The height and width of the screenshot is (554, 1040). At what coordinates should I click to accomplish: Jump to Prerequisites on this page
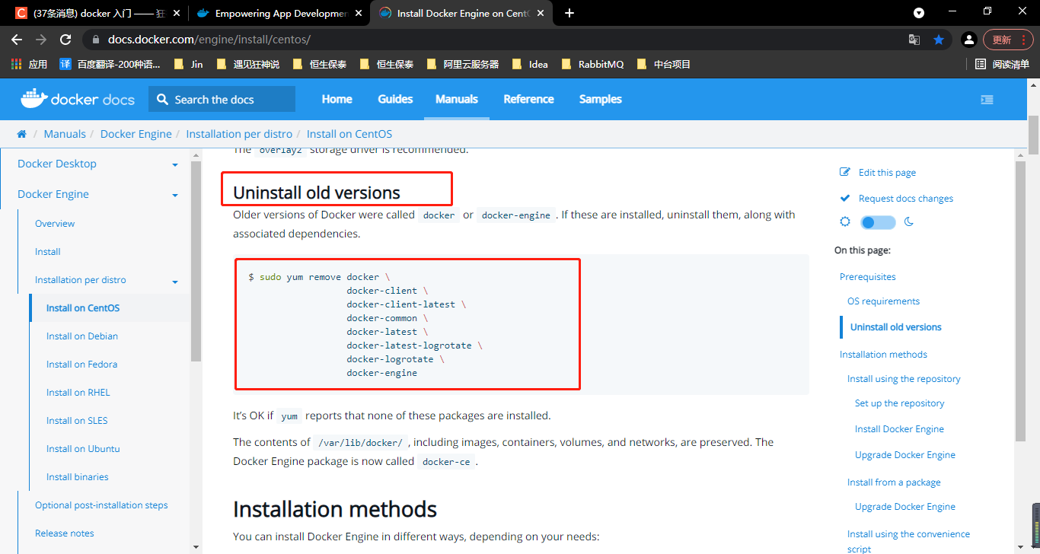click(x=867, y=277)
